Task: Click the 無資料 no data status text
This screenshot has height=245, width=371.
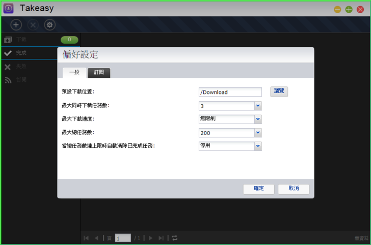Action: 361,238
